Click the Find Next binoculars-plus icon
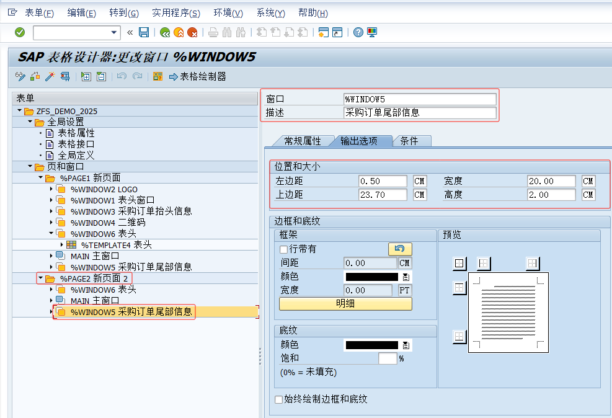Viewport: 612px width, 418px height. (x=241, y=32)
